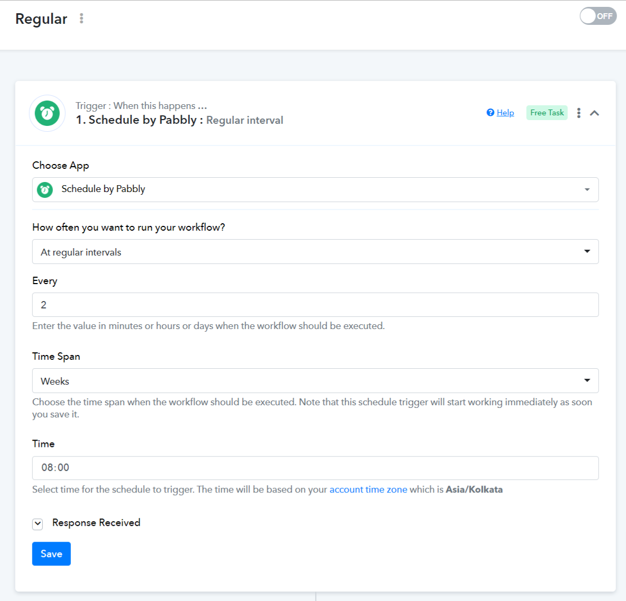The width and height of the screenshot is (626, 601).
Task: Click the Regular workflow title
Action: tap(41, 19)
